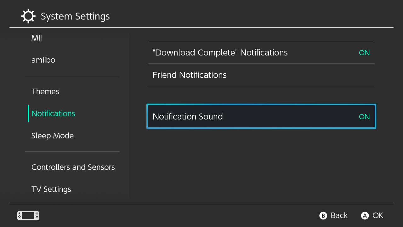
Task: Click the handheld console icon
Action: click(x=28, y=216)
